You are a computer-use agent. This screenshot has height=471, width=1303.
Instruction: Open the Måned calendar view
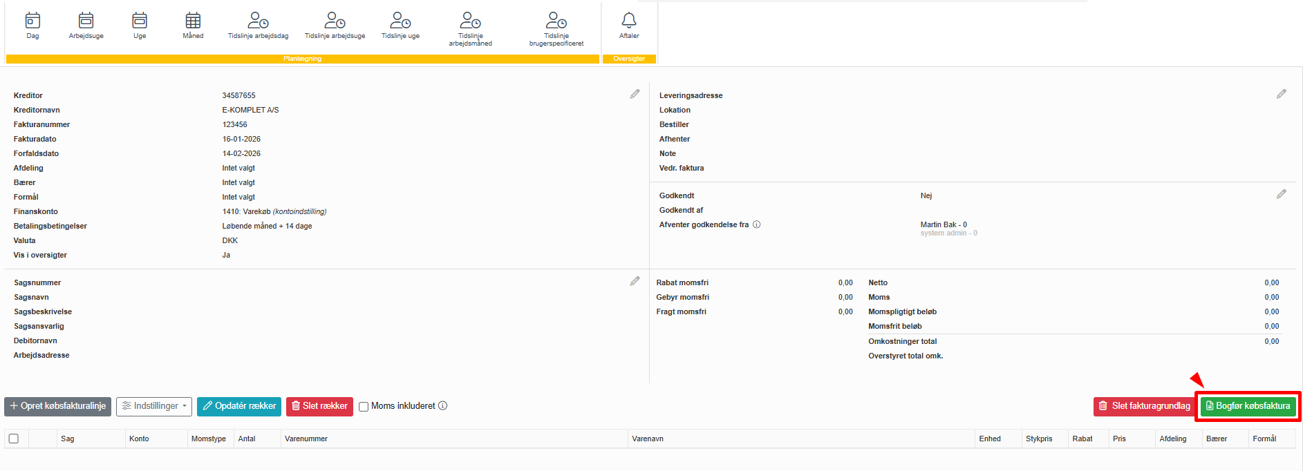pos(193,26)
